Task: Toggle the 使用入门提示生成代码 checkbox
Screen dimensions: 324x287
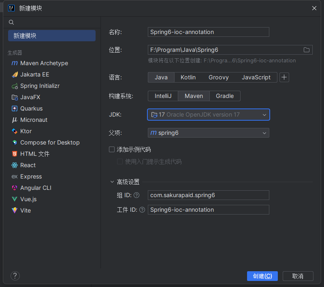Action: point(120,162)
